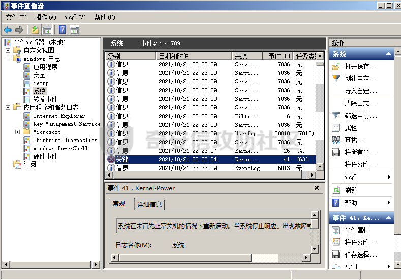Click tree pane horizontal scrollbar right arrow
Screen dimensions: 401x280
pyautogui.click(x=96, y=264)
